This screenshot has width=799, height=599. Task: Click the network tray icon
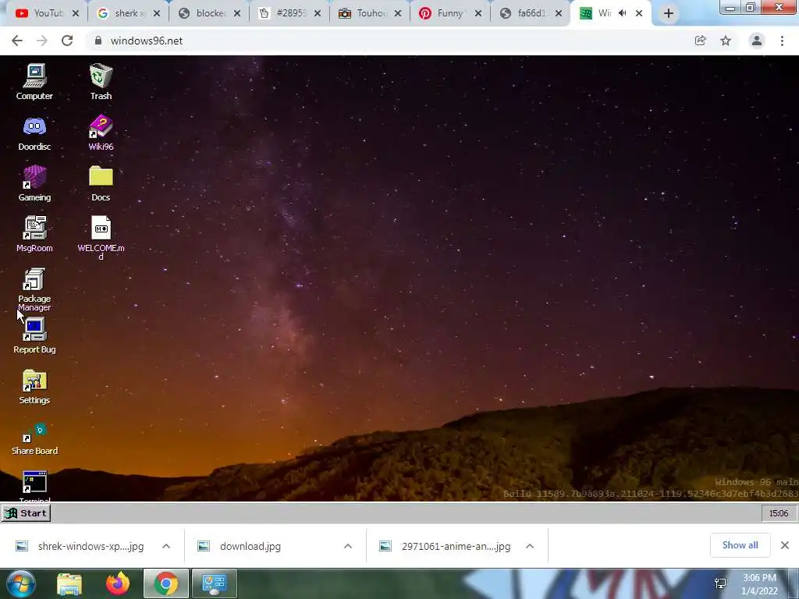click(x=720, y=583)
